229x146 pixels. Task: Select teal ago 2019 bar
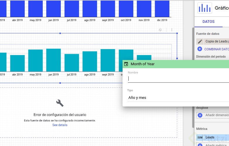[90, 61]
